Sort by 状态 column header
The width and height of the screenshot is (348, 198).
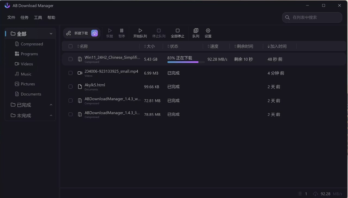click(x=173, y=46)
